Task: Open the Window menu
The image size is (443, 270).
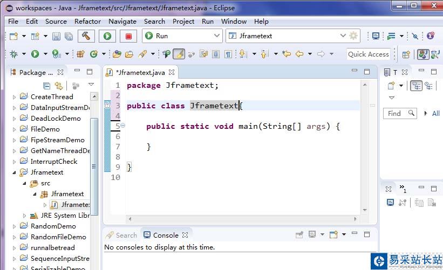Action: (x=234, y=22)
